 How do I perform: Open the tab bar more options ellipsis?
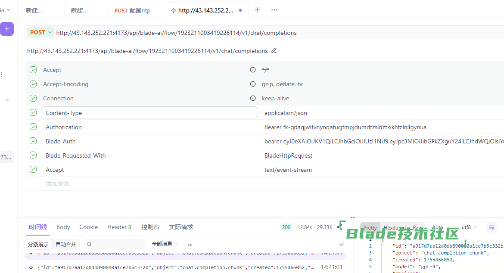pyautogui.click(x=274, y=10)
